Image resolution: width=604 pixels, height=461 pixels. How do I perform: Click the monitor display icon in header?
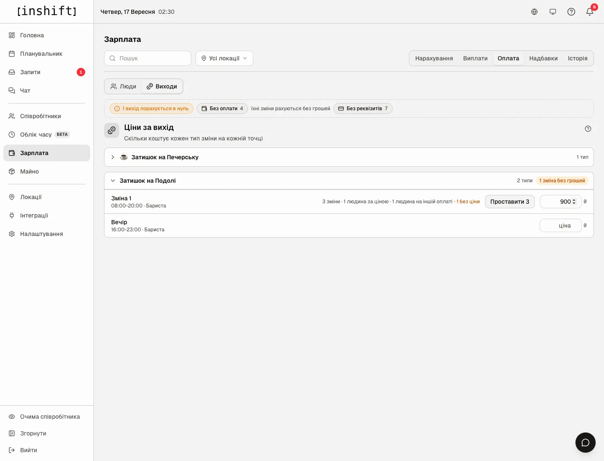pyautogui.click(x=553, y=12)
